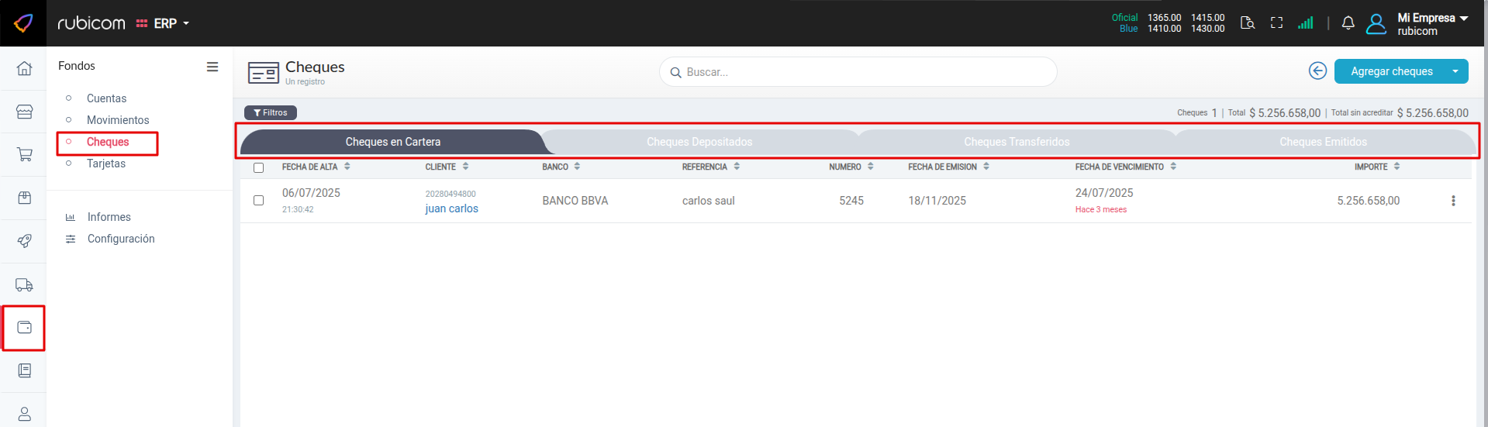
Task: Check the select-all header checkbox
Action: pos(259,167)
